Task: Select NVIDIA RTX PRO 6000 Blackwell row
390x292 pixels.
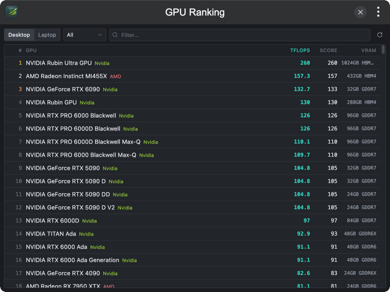Action: click(x=192, y=115)
